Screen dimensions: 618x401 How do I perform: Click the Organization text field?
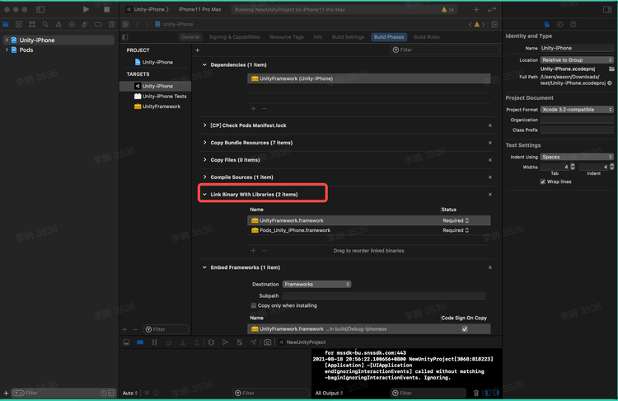click(577, 120)
